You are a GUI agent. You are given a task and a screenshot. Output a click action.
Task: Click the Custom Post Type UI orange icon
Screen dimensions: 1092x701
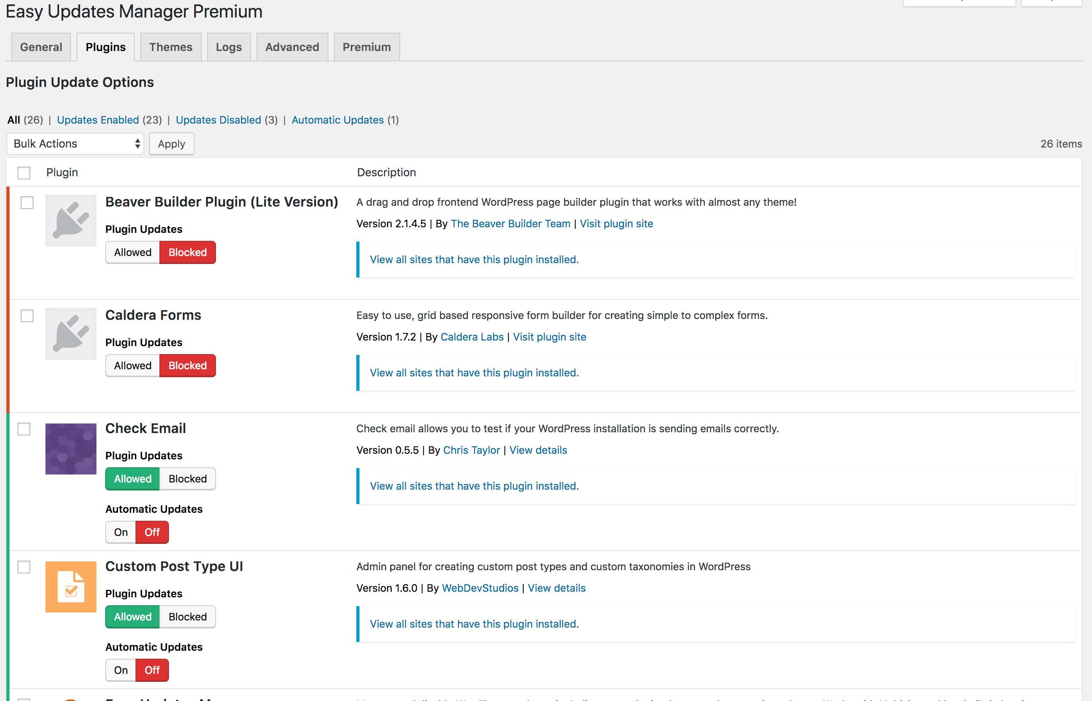[x=71, y=587]
